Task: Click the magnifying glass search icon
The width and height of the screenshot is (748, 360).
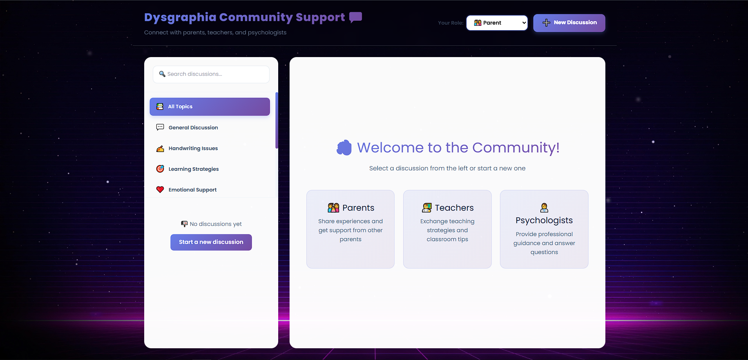Action: [x=162, y=74]
